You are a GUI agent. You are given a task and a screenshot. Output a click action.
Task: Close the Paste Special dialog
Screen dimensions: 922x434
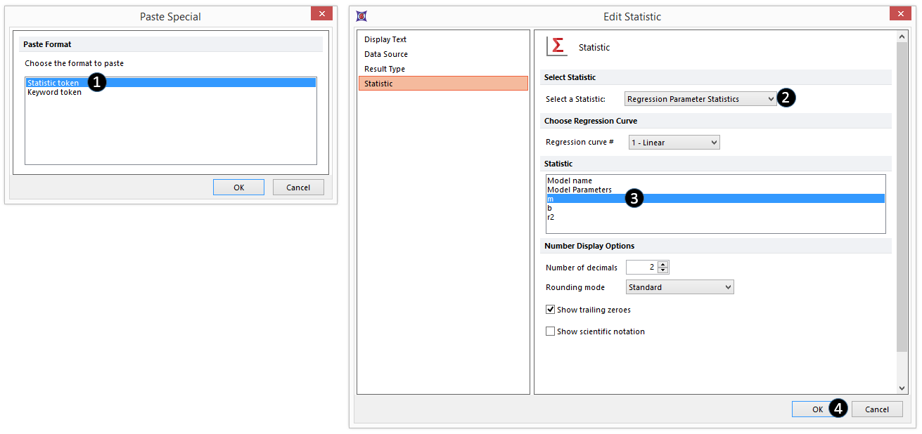[321, 15]
